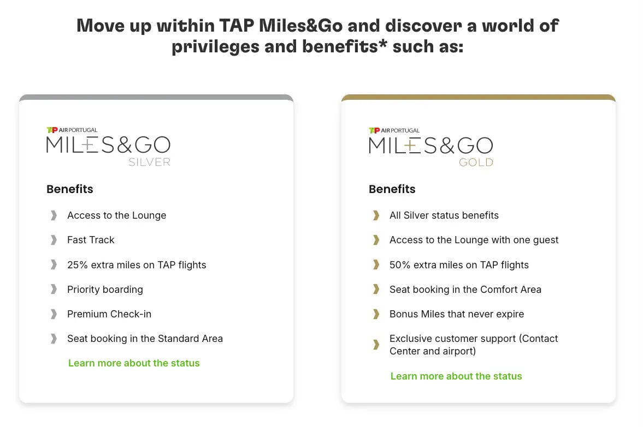This screenshot has width=643, height=427.
Task: Open Silver card's Learn more about the status
Action: [134, 363]
